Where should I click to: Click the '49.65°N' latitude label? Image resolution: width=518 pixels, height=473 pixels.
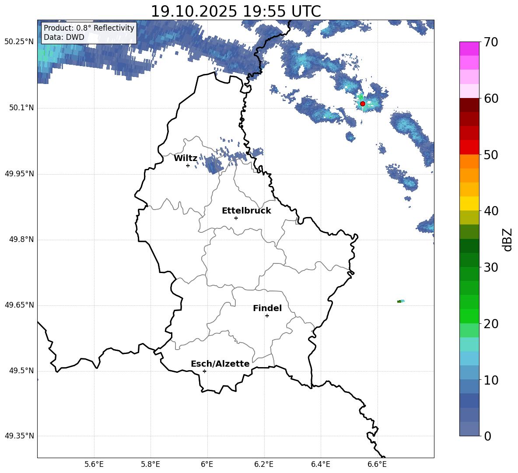tap(19, 305)
